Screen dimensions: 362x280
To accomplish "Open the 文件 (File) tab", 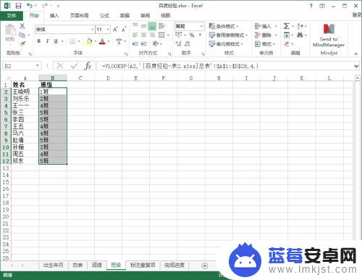I will tap(12, 16).
